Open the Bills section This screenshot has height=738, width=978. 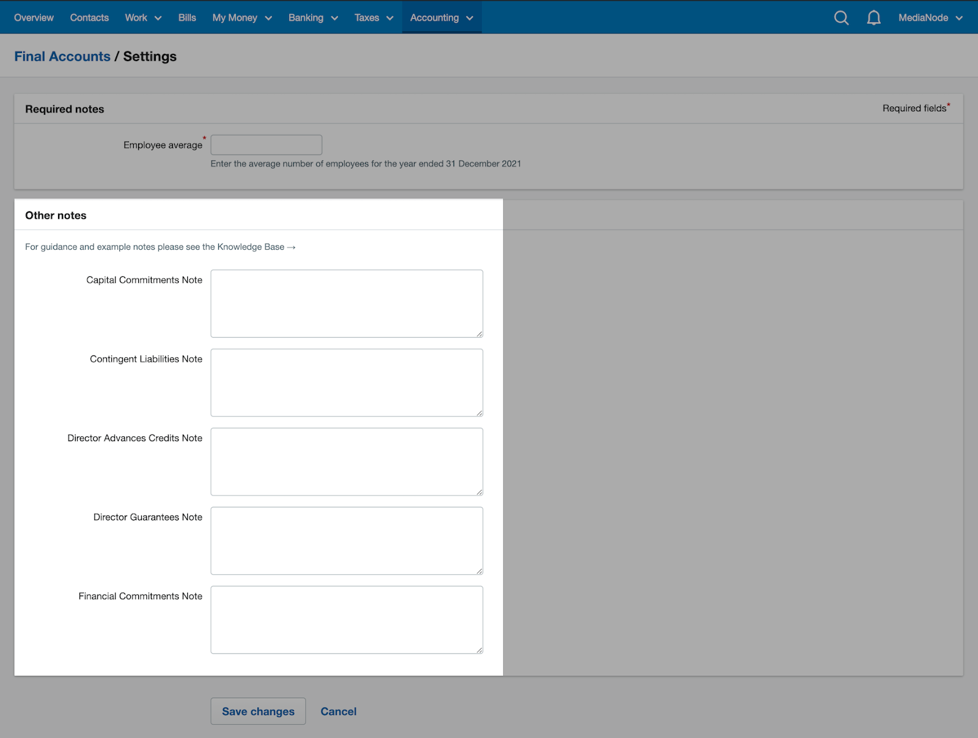pos(187,18)
